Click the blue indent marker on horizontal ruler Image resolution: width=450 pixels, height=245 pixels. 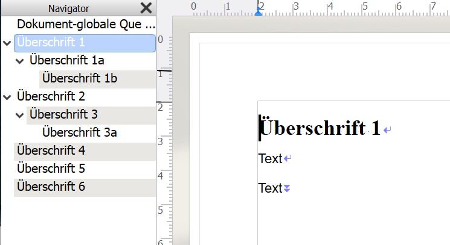(259, 12)
